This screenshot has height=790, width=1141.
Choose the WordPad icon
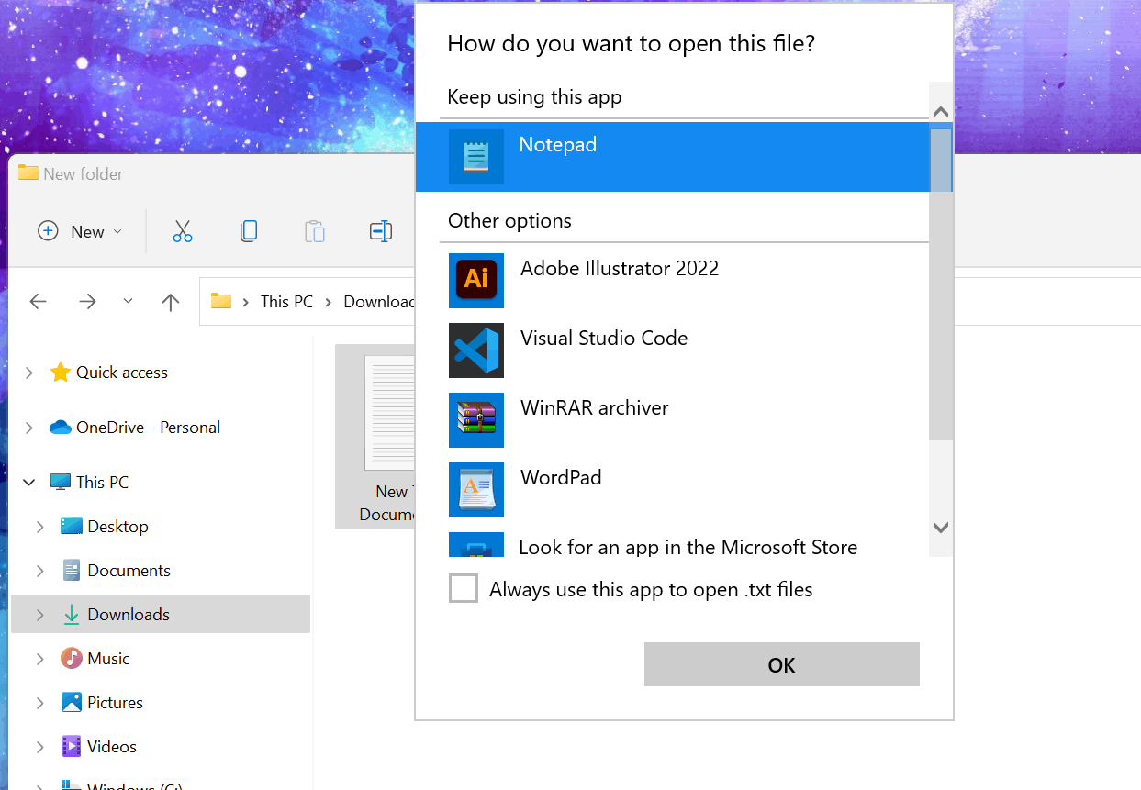click(475, 490)
